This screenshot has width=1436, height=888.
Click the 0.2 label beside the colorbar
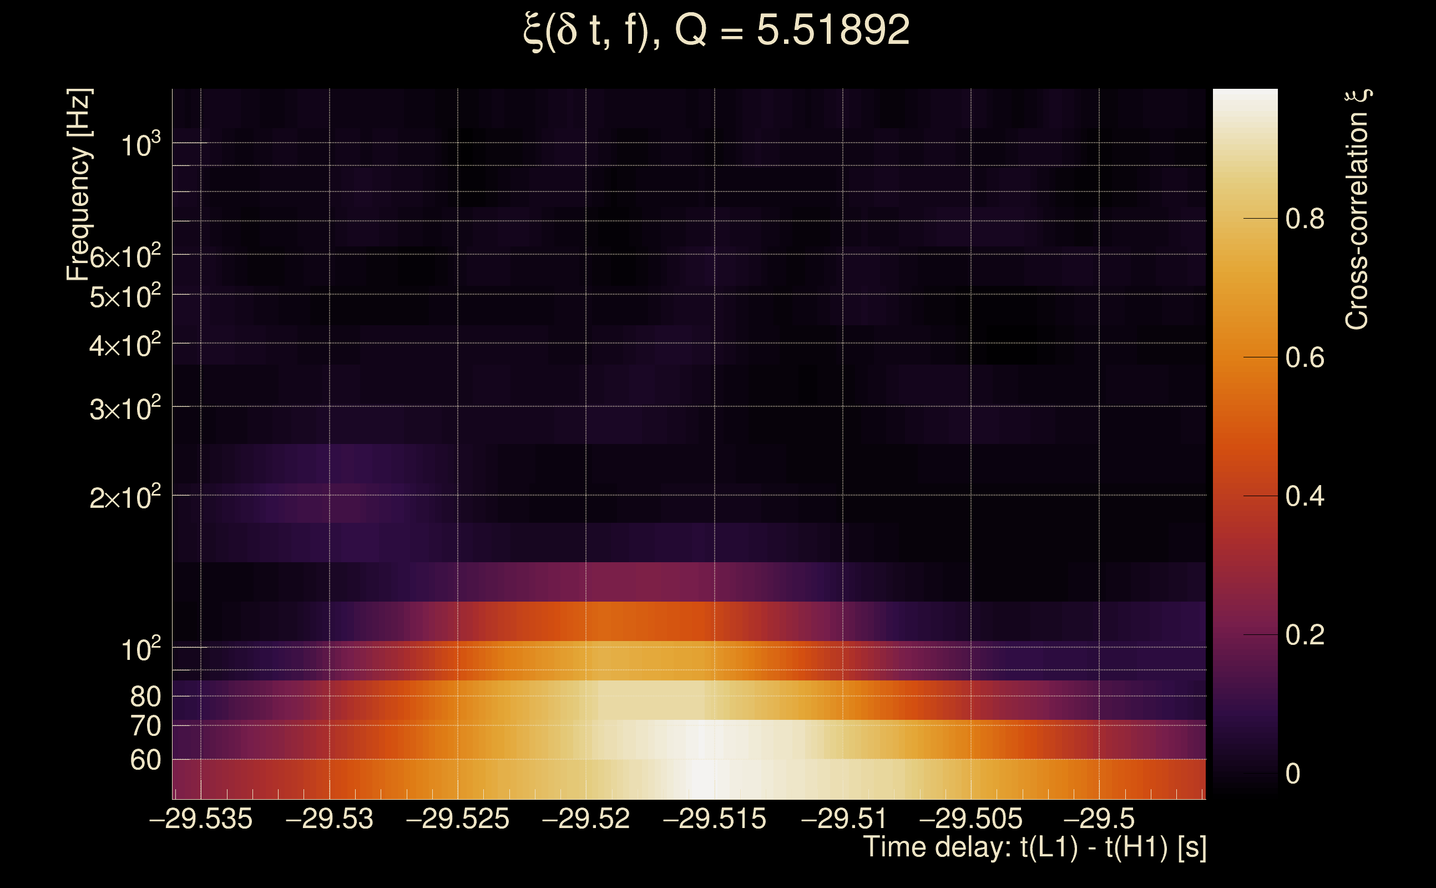tap(1304, 635)
